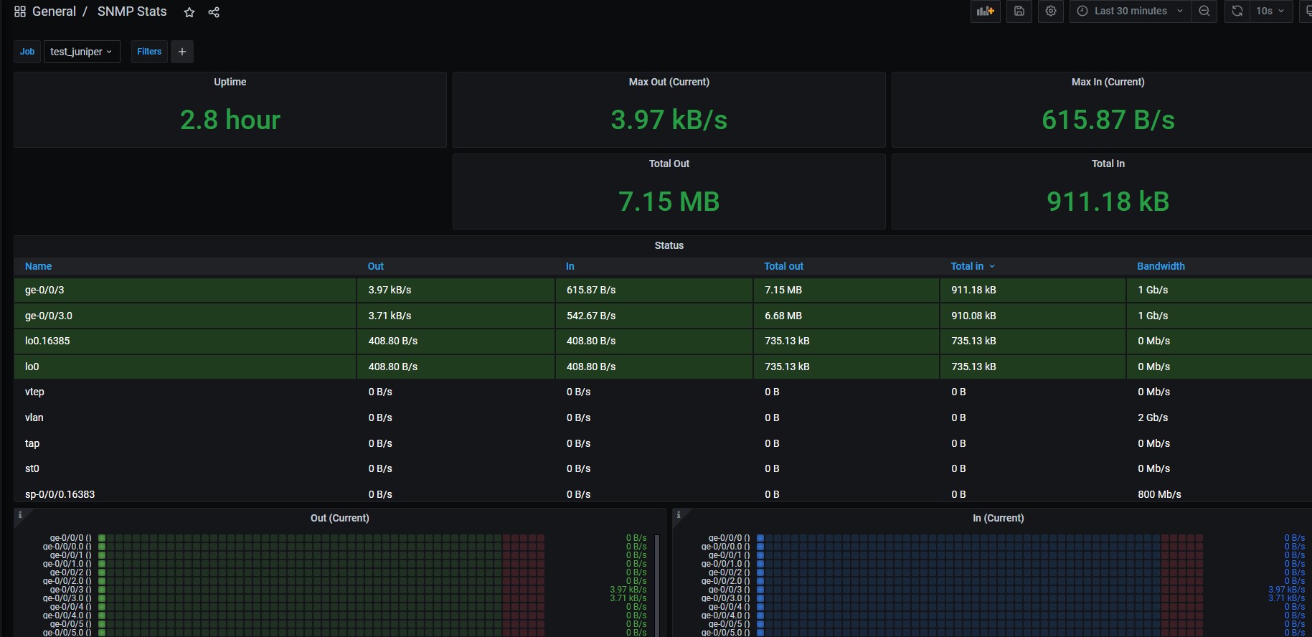1312x637 pixels.
Task: Sort the table by Bandwidth column
Action: 1161,266
